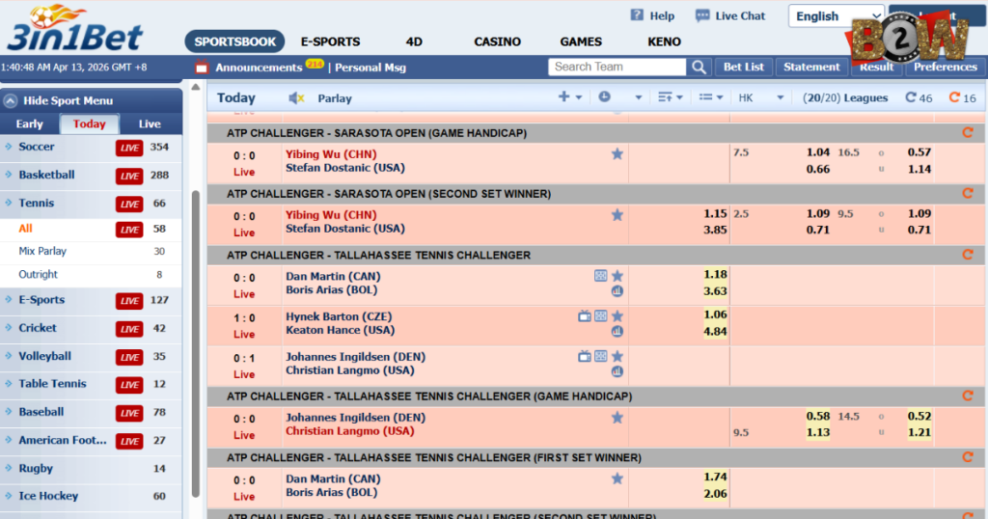Click the Help question-mark icon
Screen dimensions: 988x519
pyautogui.click(x=637, y=15)
